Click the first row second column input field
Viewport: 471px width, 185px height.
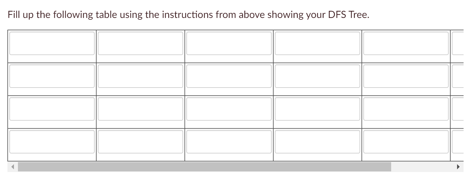pos(140,43)
